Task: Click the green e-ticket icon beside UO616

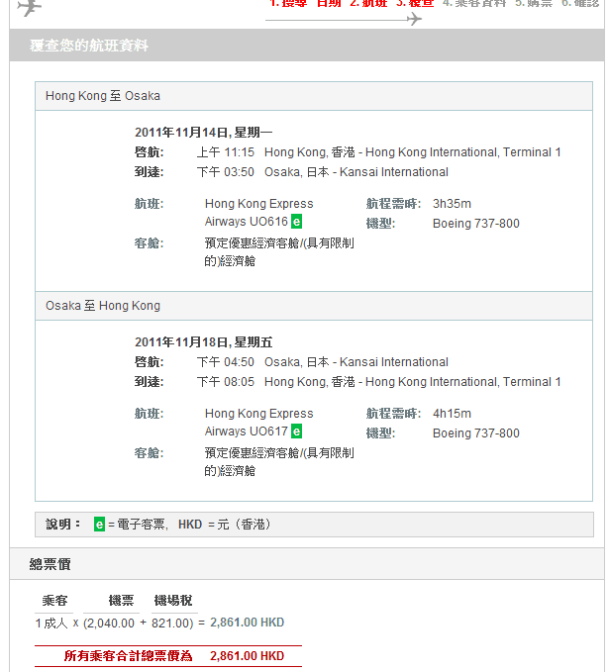Action: pos(297,222)
